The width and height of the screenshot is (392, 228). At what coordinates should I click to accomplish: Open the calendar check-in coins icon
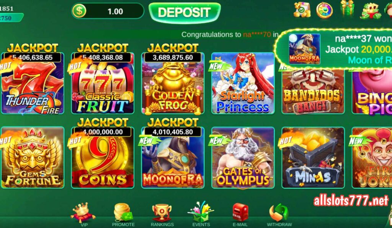click(x=302, y=10)
